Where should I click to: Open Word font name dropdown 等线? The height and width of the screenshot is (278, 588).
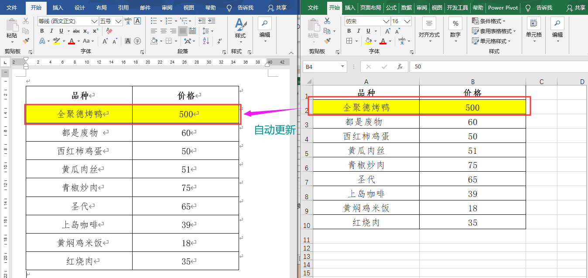(95, 21)
